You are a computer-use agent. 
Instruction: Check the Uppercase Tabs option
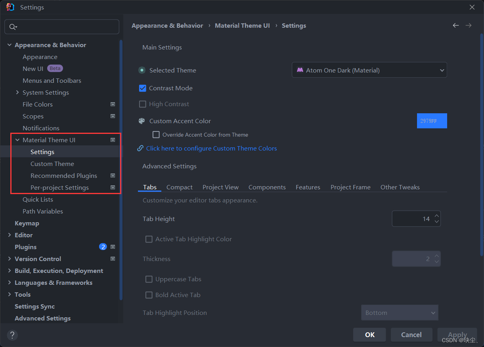tap(149, 279)
